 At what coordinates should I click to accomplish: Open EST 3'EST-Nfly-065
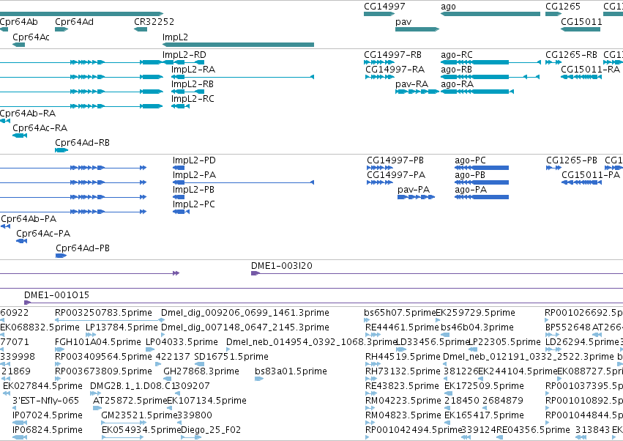pos(45,401)
